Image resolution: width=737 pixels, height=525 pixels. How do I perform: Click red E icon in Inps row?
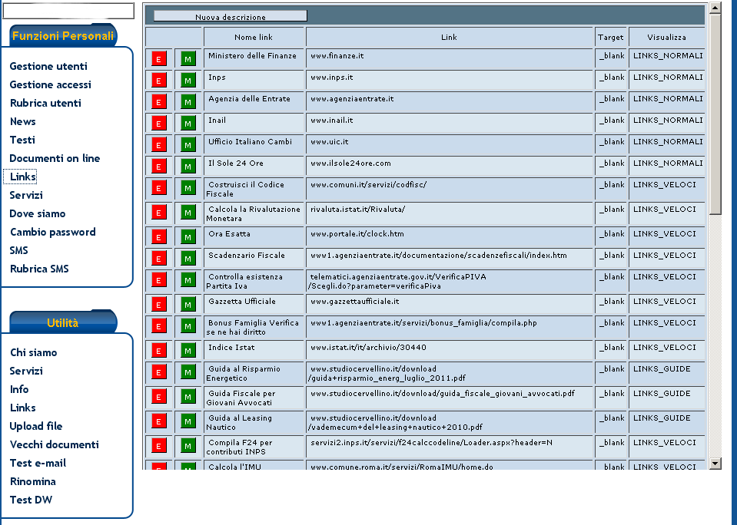[159, 81]
